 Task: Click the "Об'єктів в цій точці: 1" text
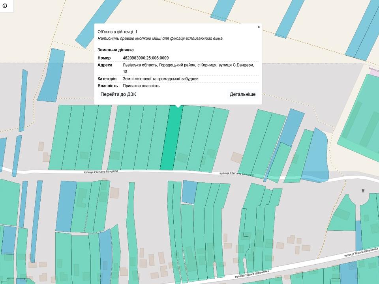[x=117, y=32]
